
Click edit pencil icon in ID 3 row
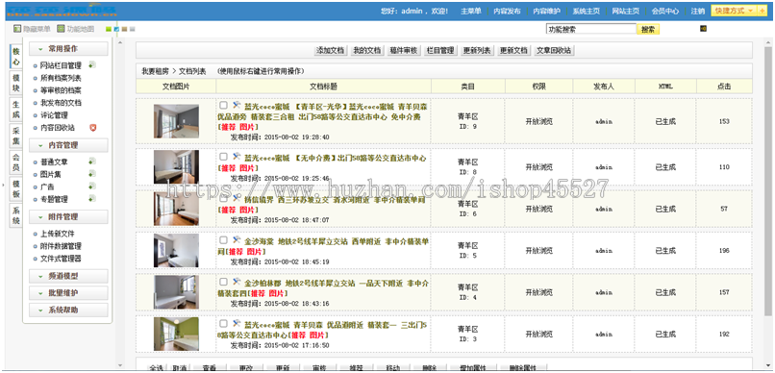[237, 324]
